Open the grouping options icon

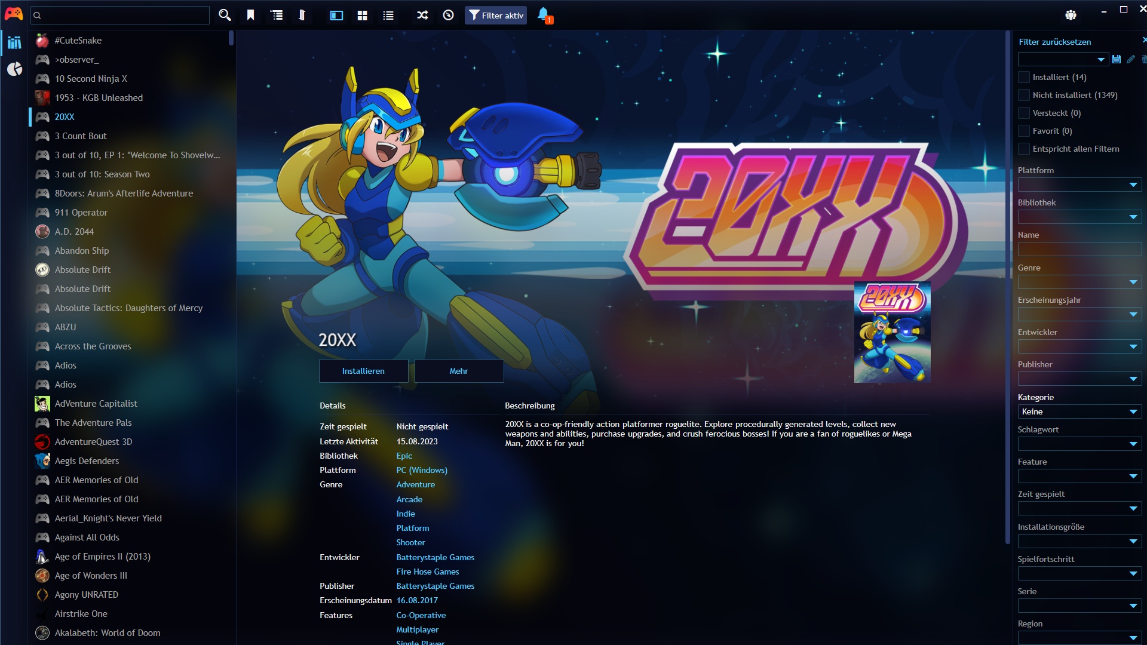pyautogui.click(x=277, y=15)
